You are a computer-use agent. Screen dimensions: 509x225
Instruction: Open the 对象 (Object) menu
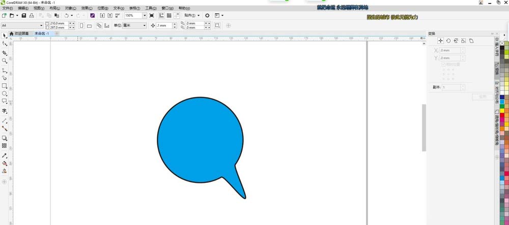pos(70,8)
